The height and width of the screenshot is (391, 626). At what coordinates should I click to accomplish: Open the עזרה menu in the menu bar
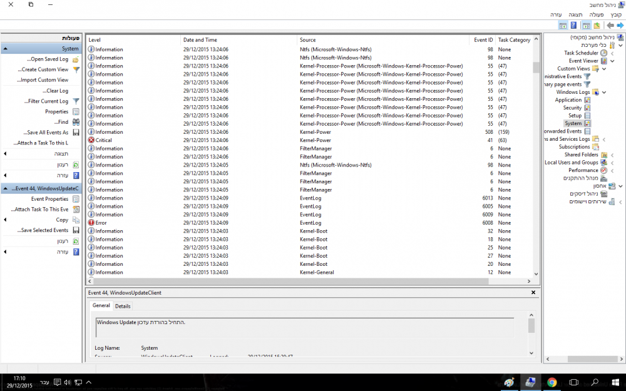[x=556, y=15]
